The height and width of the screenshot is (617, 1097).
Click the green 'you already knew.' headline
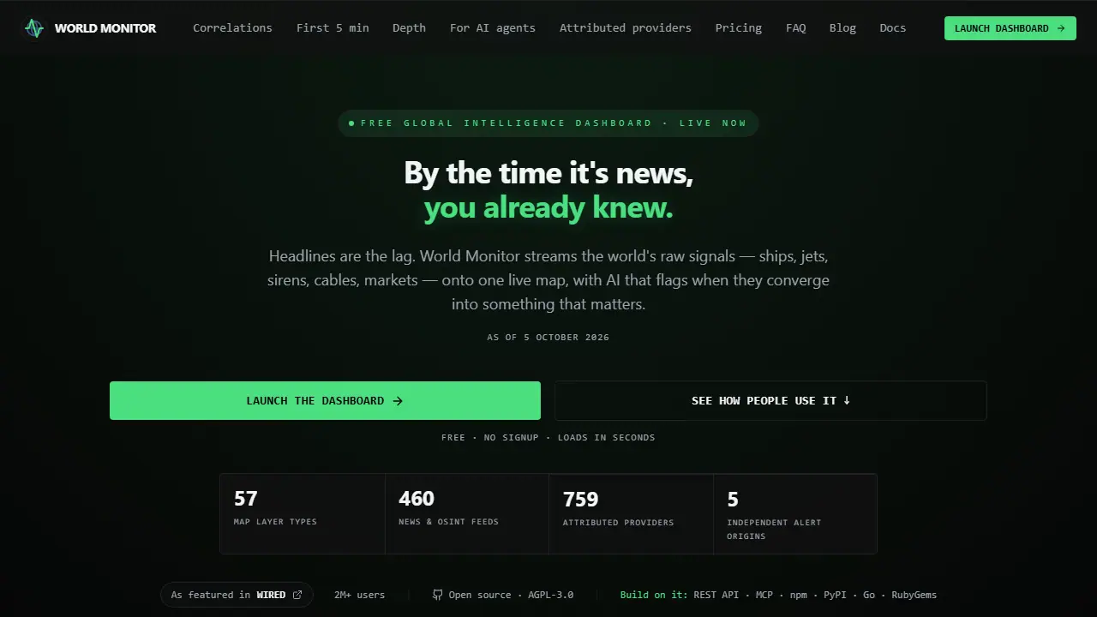coord(548,207)
